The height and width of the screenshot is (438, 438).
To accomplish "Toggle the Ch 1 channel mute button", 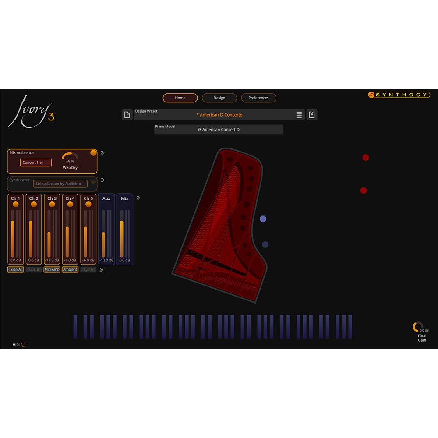I will click(15, 204).
